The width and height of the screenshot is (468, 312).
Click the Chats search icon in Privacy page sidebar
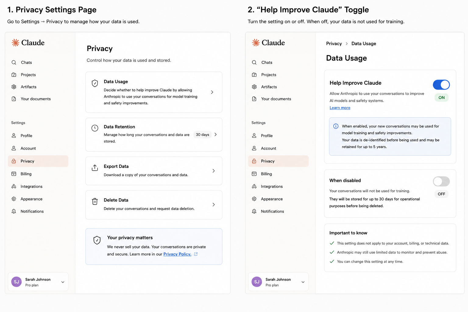tap(14, 62)
